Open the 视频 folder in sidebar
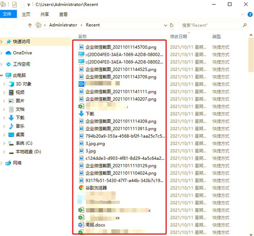 (x=20, y=92)
